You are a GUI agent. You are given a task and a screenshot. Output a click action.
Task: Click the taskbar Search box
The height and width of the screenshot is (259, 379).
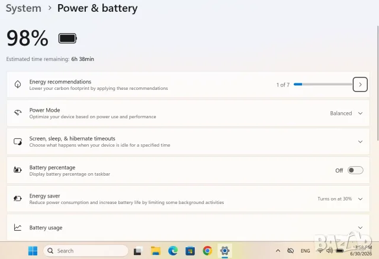coord(85,251)
